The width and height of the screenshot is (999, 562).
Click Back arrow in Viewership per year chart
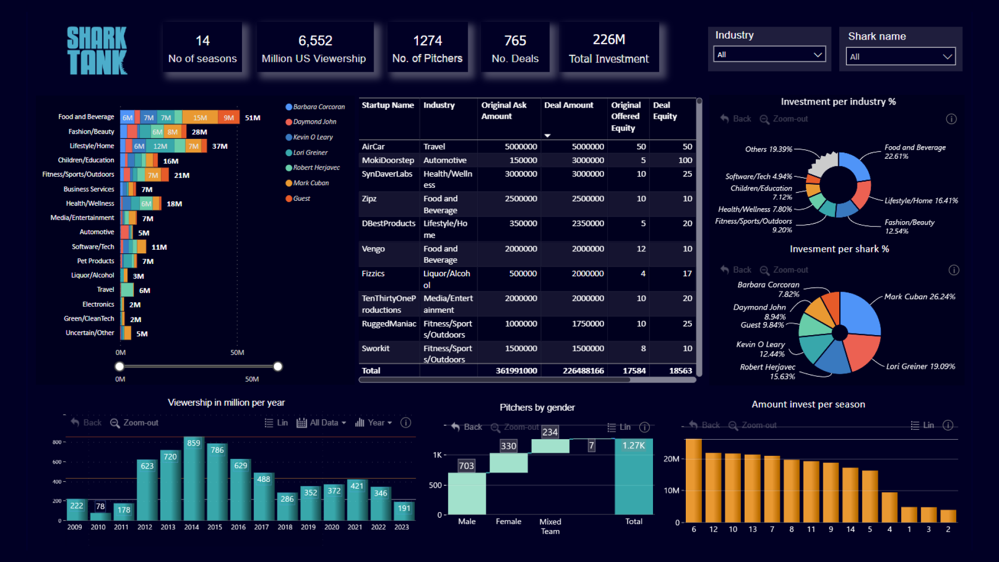click(x=75, y=423)
